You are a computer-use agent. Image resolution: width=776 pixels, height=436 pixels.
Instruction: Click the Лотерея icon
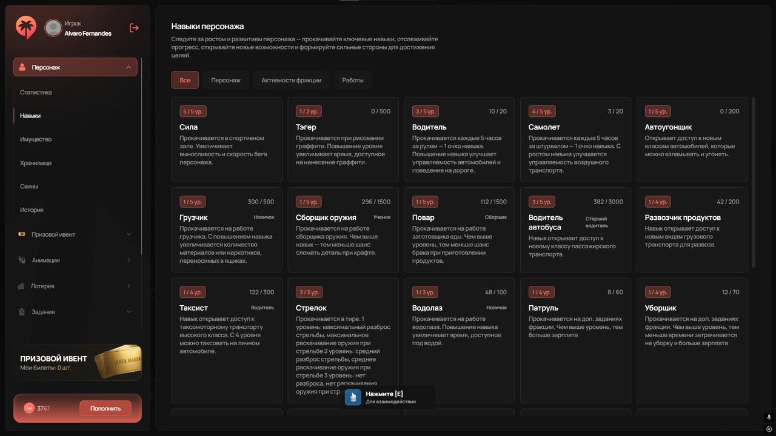tap(22, 286)
